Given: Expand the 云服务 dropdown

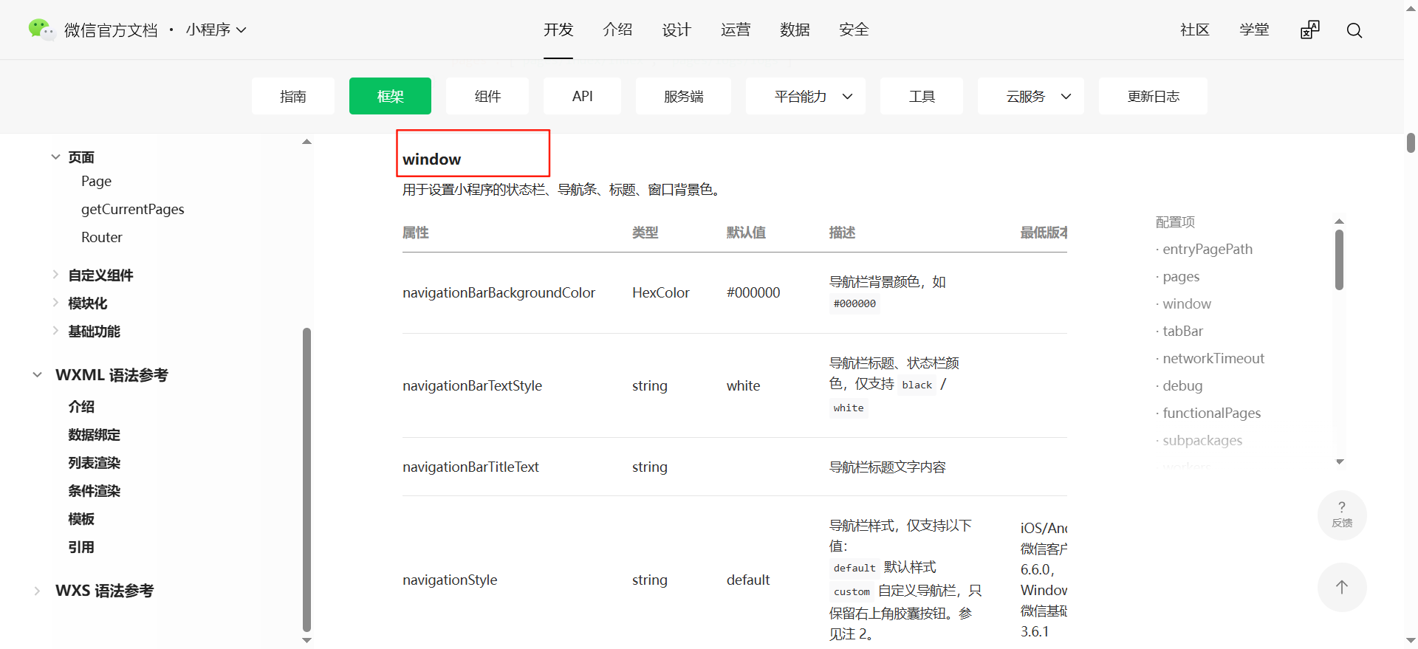Looking at the screenshot, I should tap(1030, 96).
